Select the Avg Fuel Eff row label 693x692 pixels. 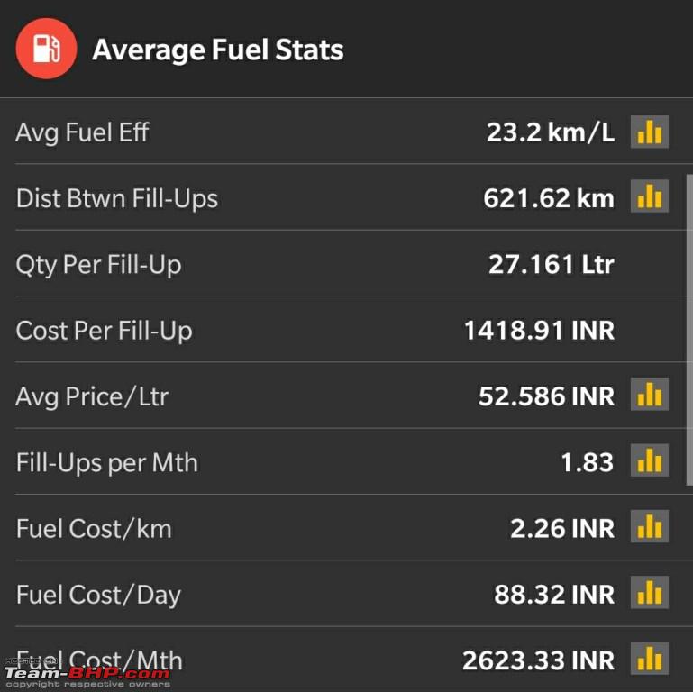(x=83, y=132)
